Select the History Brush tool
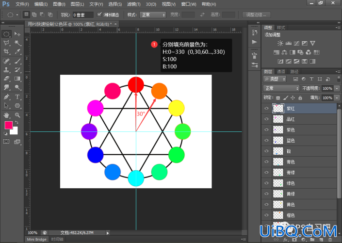Screen dimensions: 342x243 [17, 69]
